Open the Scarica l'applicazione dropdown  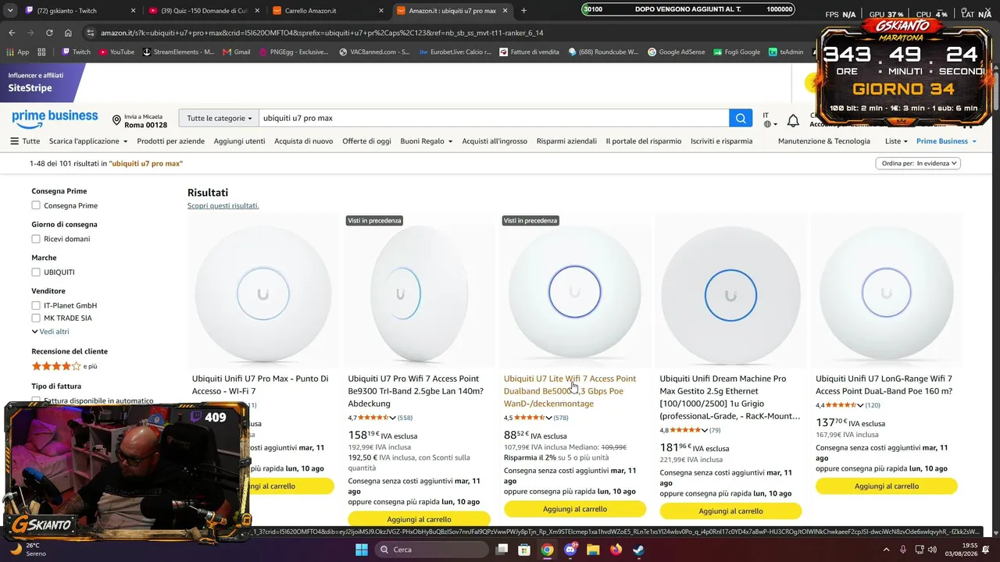tap(88, 141)
